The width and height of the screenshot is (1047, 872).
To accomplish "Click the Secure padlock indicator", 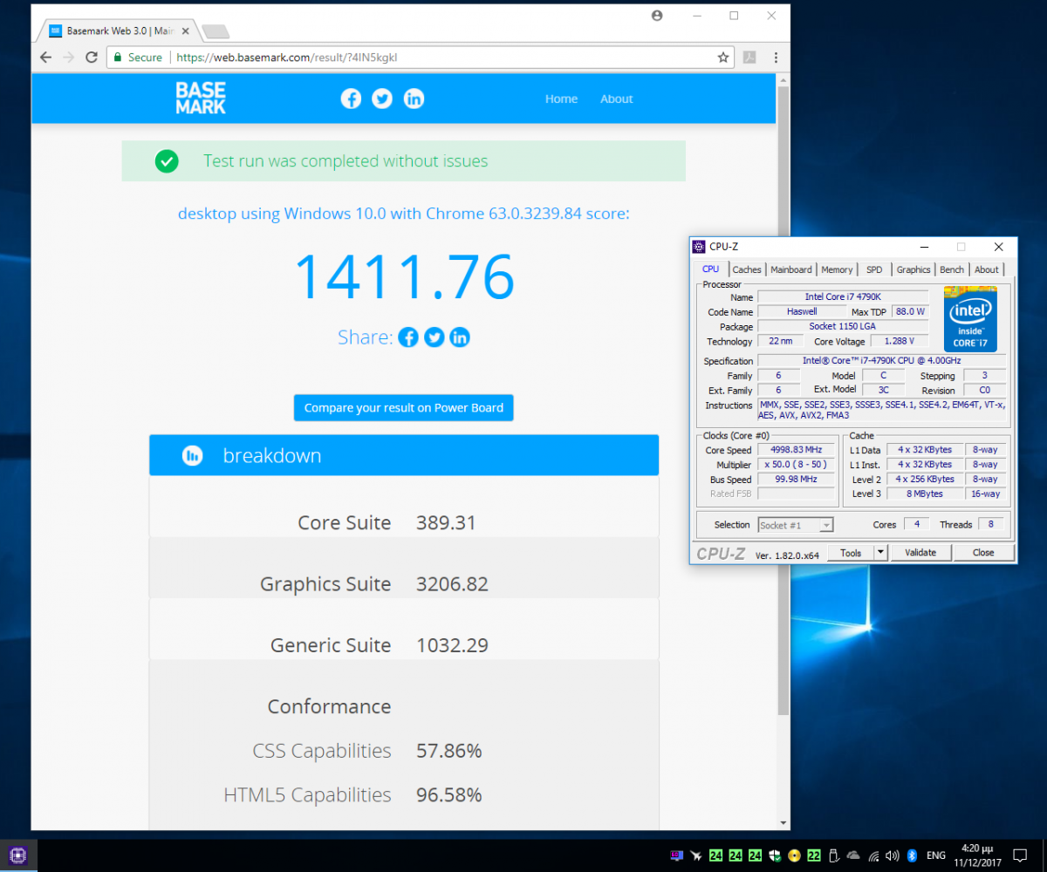I will coord(138,58).
